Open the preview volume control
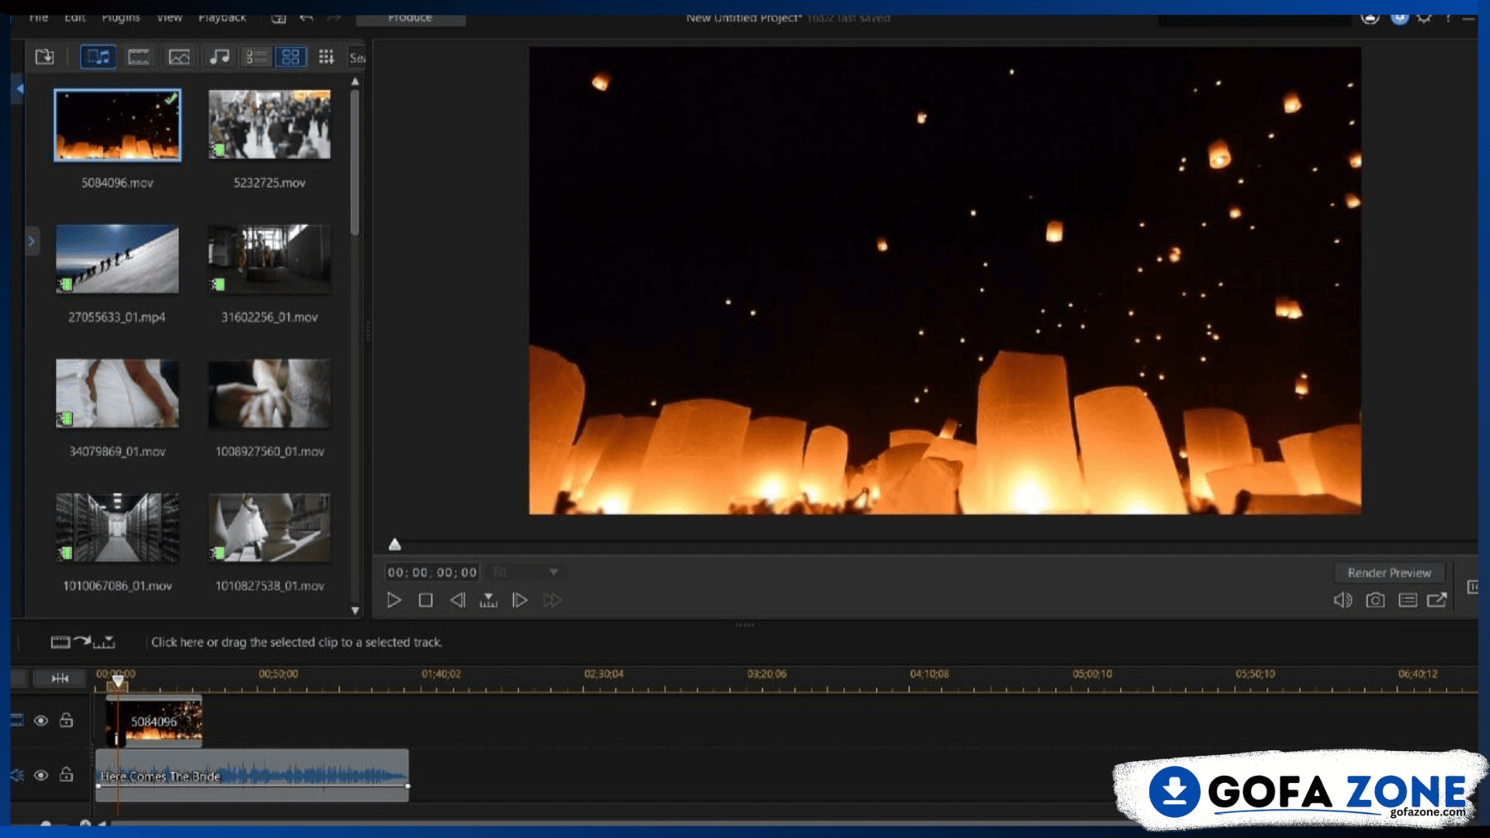The height and width of the screenshot is (838, 1490). (1343, 600)
